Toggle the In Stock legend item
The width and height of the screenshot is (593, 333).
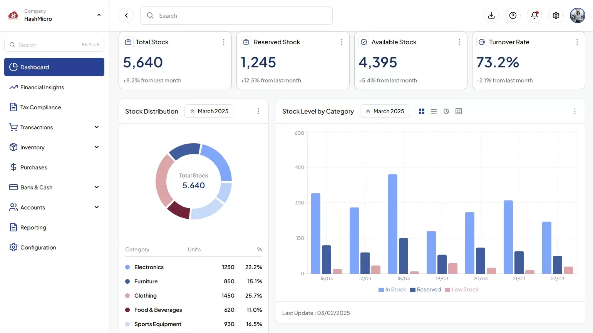392,289
